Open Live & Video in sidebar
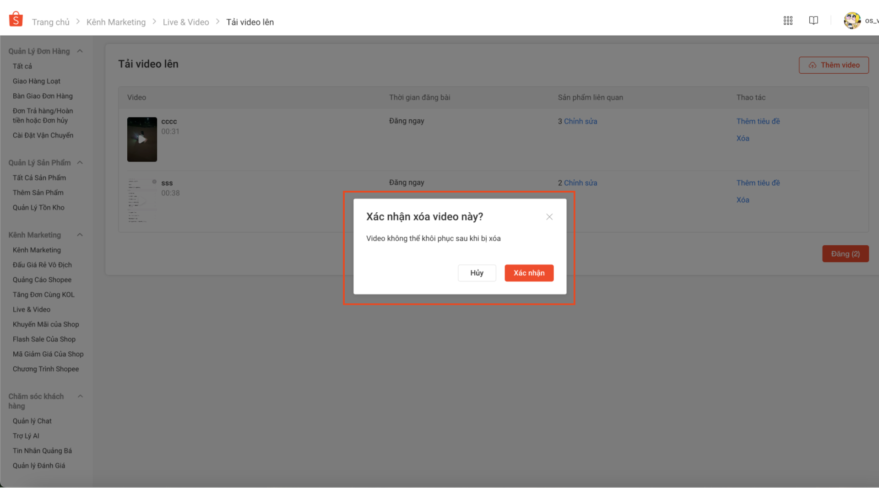 [32, 310]
